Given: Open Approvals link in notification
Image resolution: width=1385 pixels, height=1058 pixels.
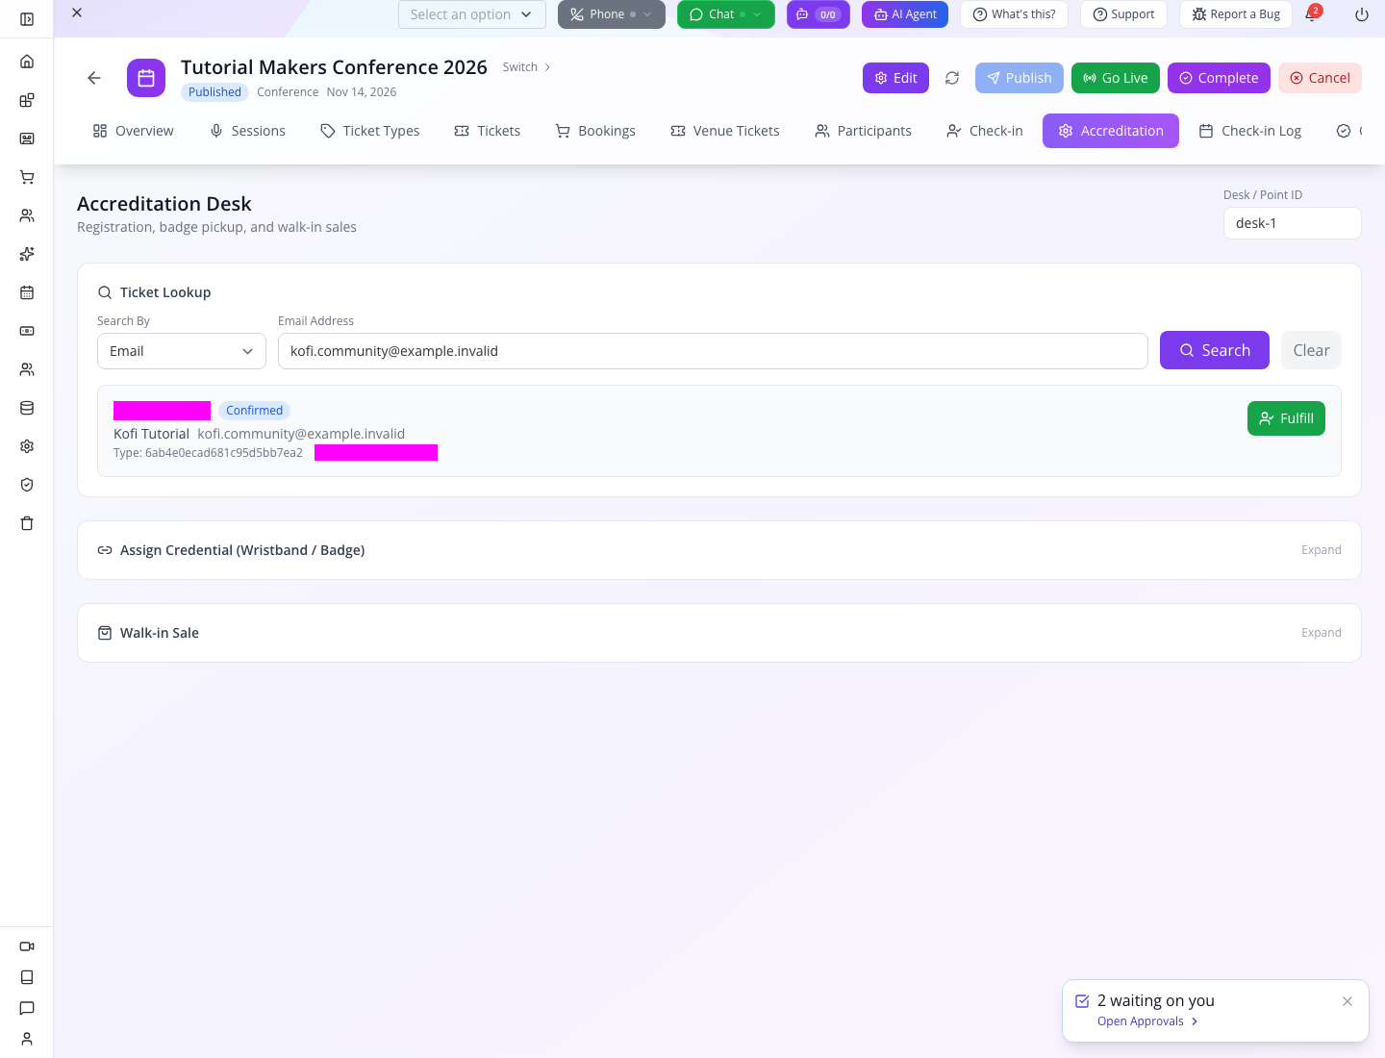Looking at the screenshot, I should click(1147, 1021).
